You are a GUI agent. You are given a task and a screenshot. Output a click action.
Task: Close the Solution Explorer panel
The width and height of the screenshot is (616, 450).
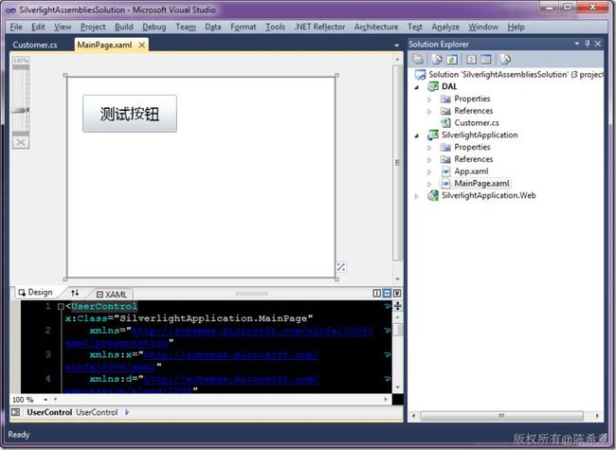pyautogui.click(x=598, y=44)
